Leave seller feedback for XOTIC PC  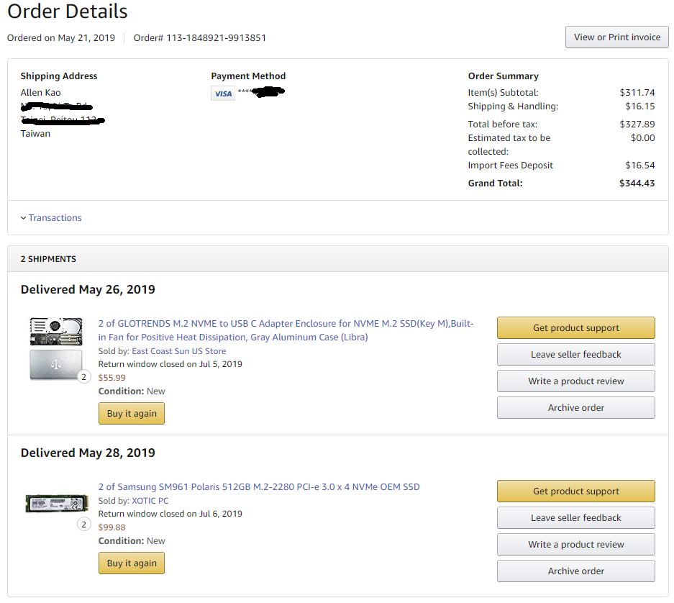(575, 518)
